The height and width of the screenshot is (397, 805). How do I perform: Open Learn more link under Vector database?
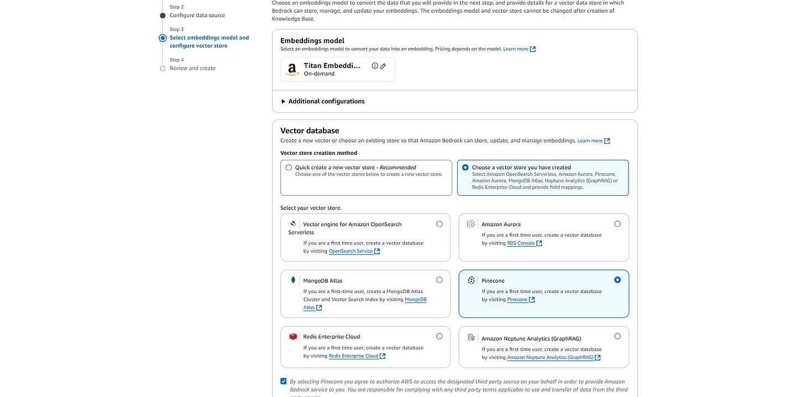coord(590,141)
